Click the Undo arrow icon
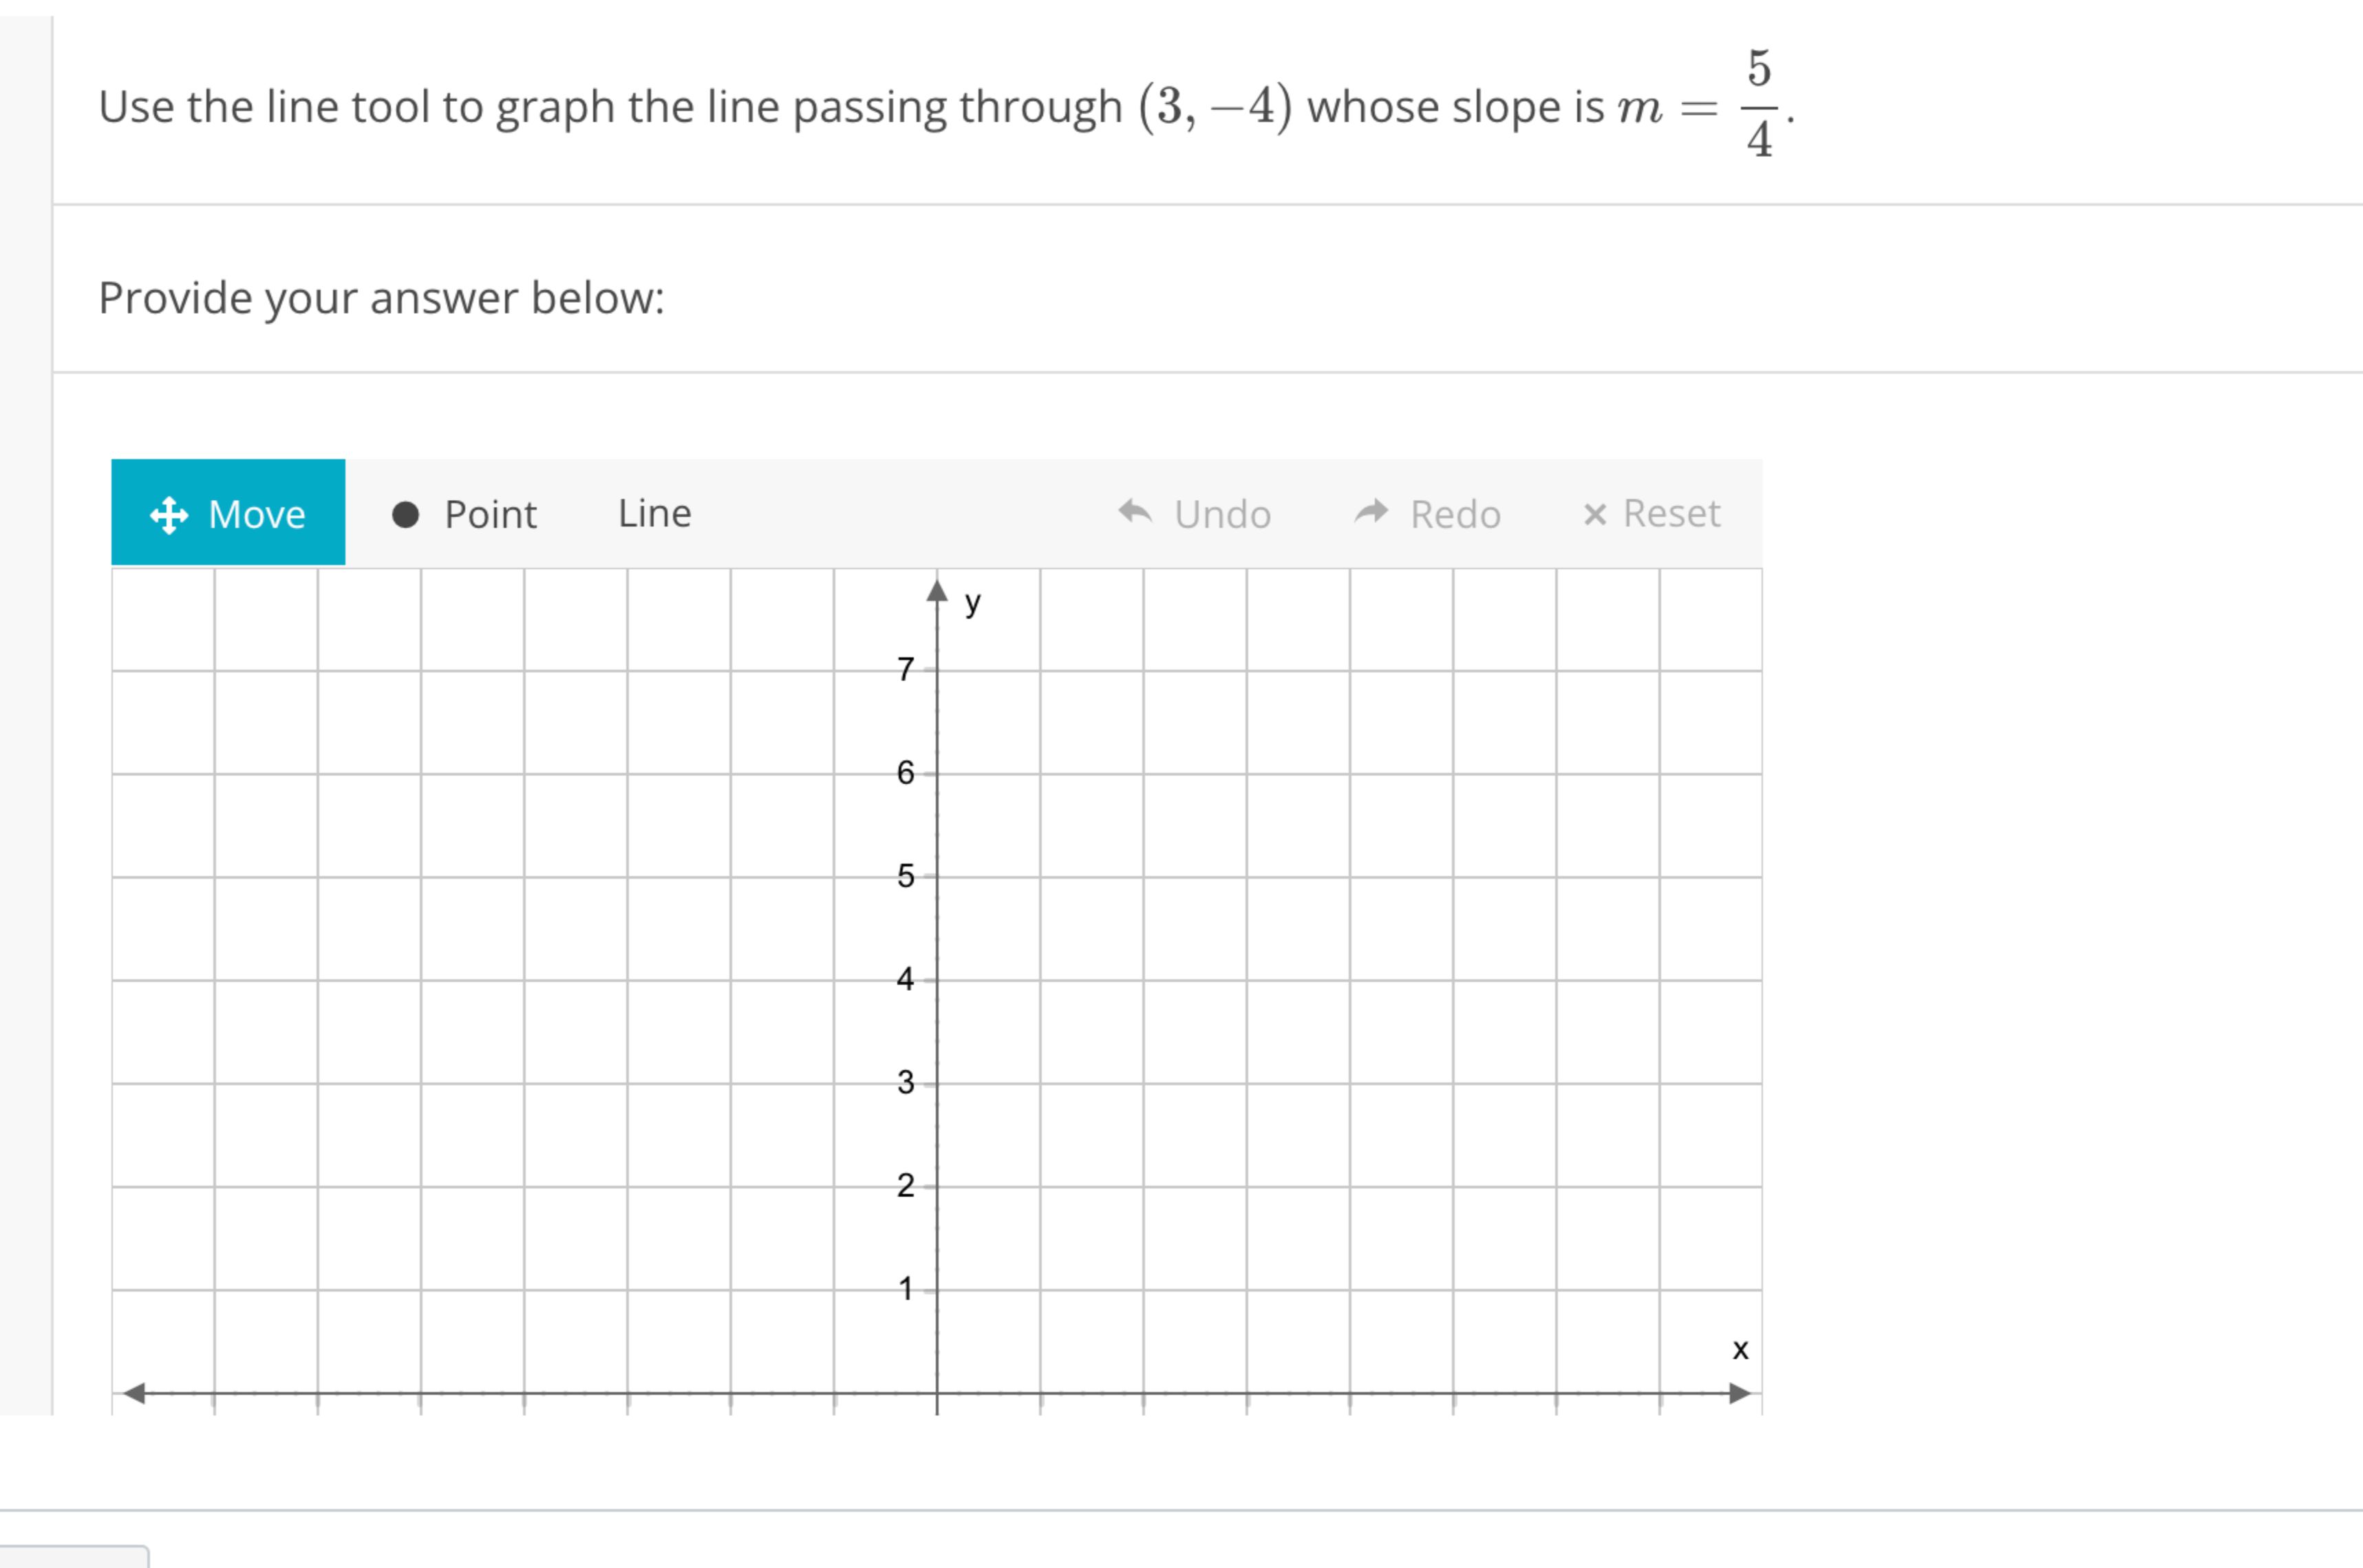 (x=1136, y=513)
